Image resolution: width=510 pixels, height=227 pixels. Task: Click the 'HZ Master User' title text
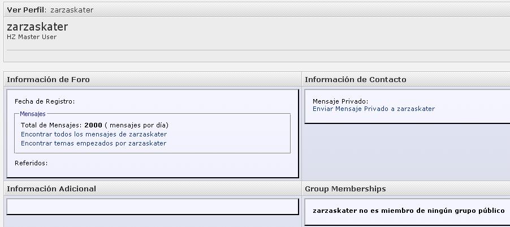tap(32, 37)
